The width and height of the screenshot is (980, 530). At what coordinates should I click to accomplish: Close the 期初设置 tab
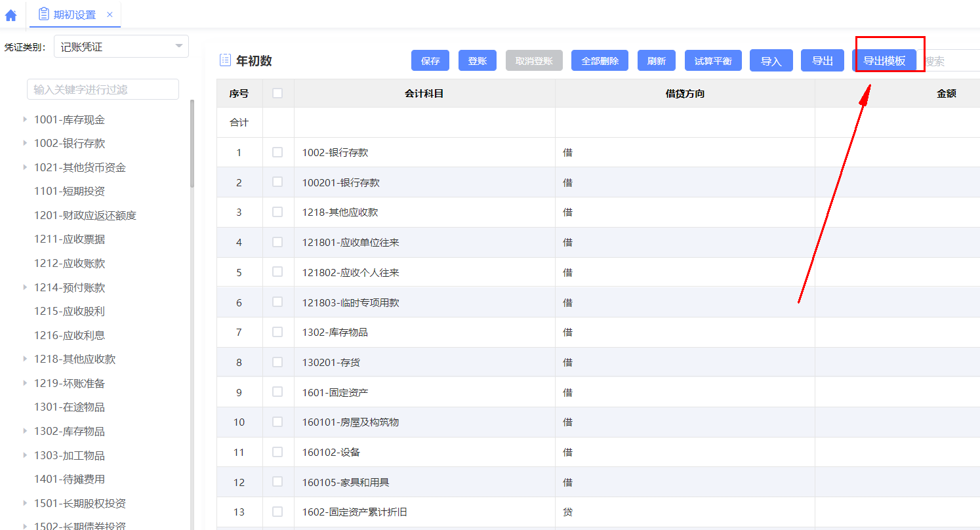[110, 14]
